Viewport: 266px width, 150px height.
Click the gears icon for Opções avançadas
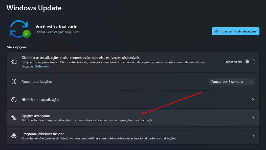click(14, 118)
